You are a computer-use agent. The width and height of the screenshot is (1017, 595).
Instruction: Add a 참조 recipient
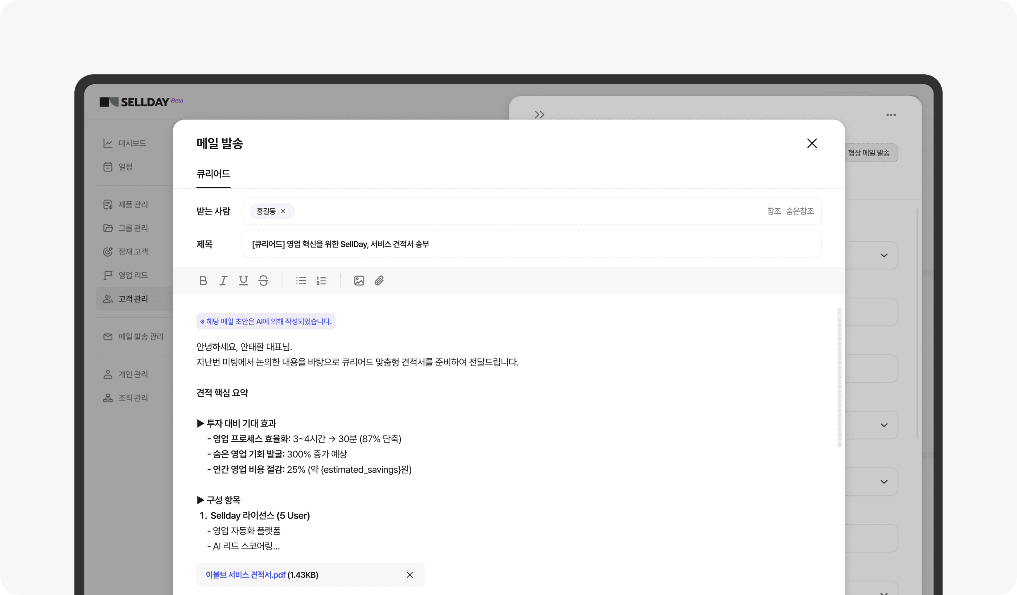(774, 211)
